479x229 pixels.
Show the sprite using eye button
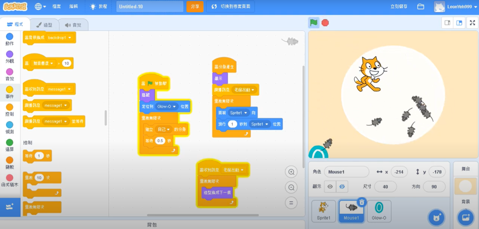click(x=330, y=186)
